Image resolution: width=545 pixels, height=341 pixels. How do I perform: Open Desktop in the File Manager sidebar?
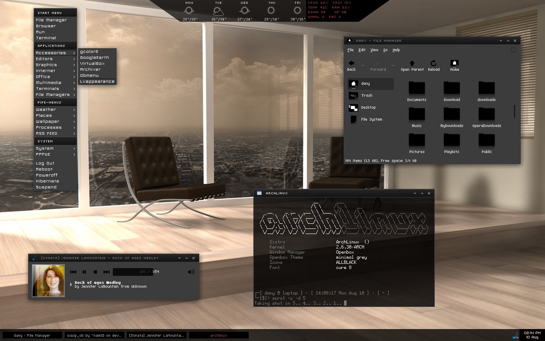(x=370, y=107)
